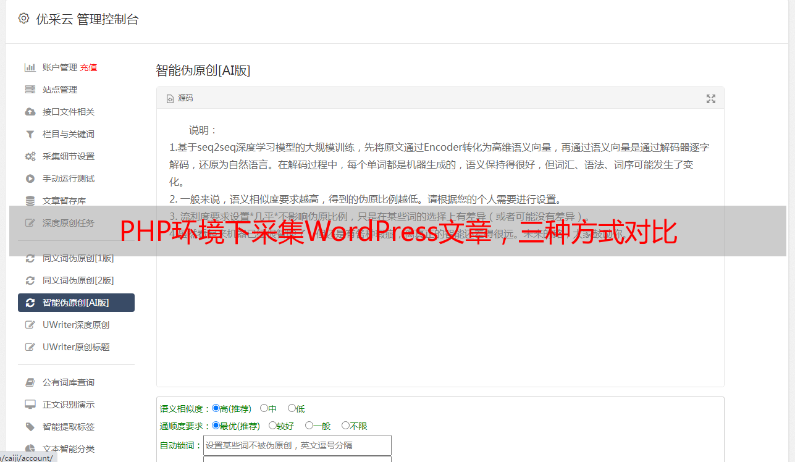Open 公有词库查询 sidebar link
Image resolution: width=795 pixels, height=462 pixels.
point(69,382)
